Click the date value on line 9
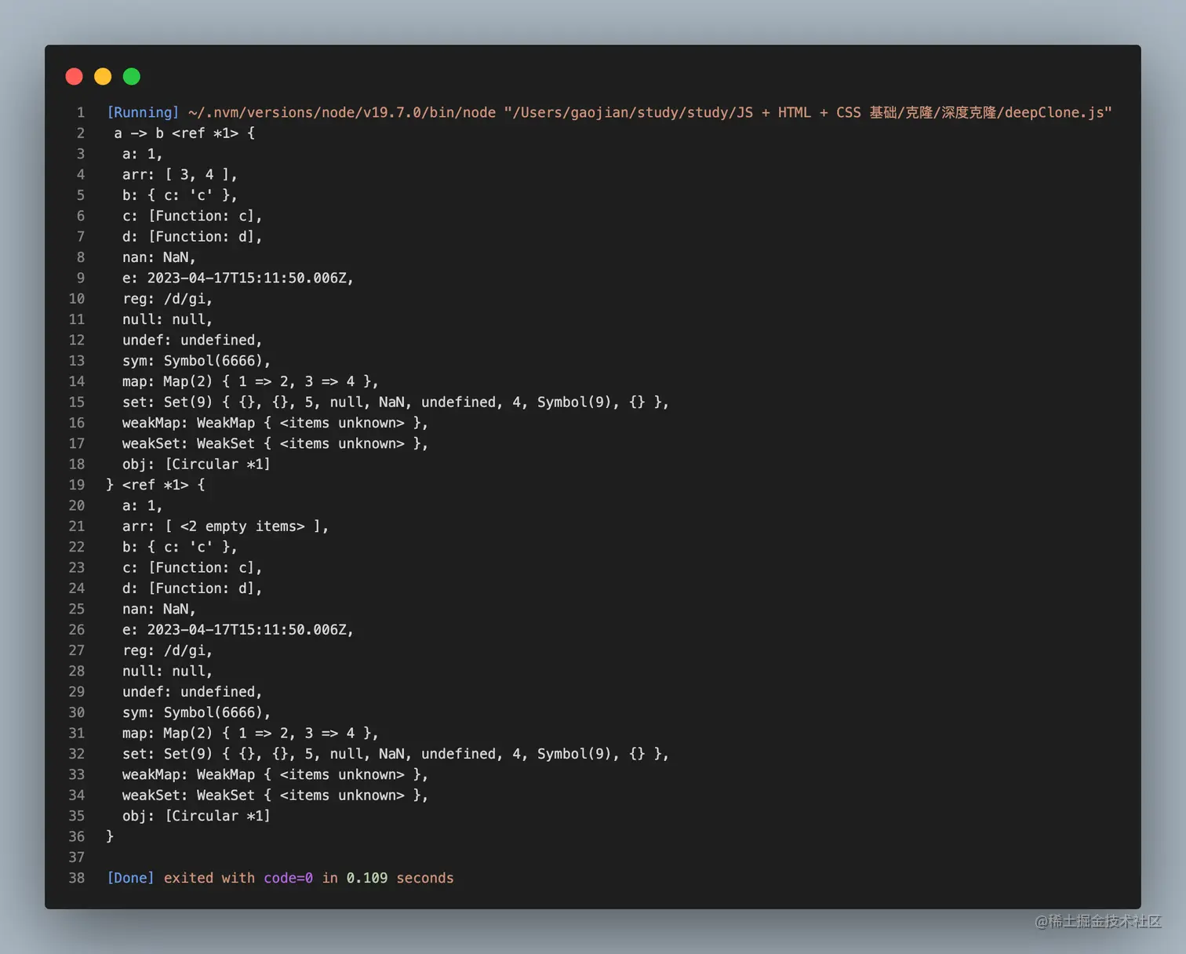 pos(249,278)
